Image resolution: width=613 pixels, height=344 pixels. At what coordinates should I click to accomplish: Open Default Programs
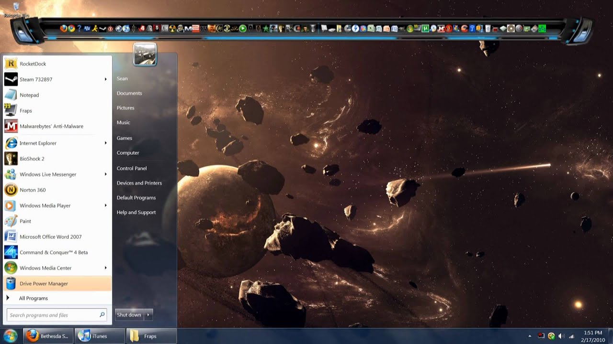[136, 198]
